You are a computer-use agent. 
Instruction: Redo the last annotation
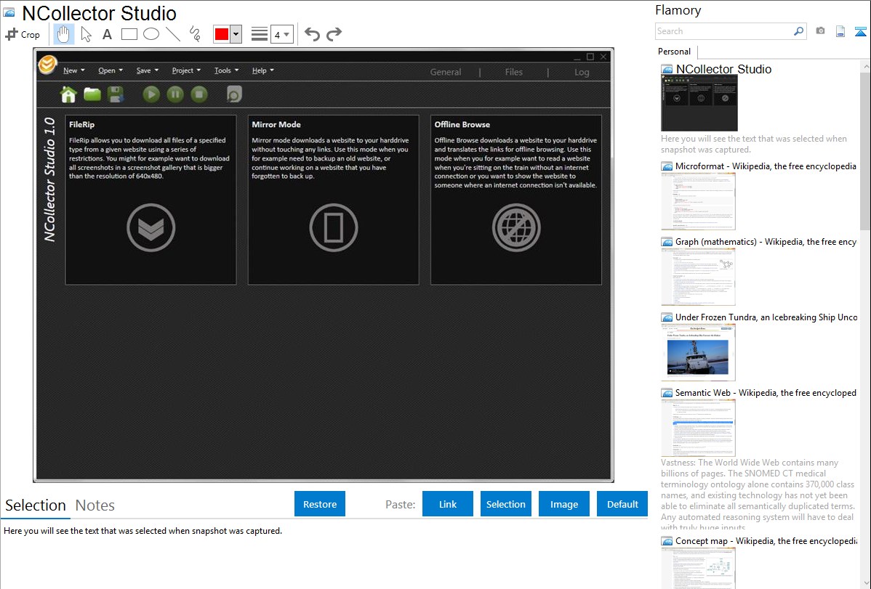334,34
